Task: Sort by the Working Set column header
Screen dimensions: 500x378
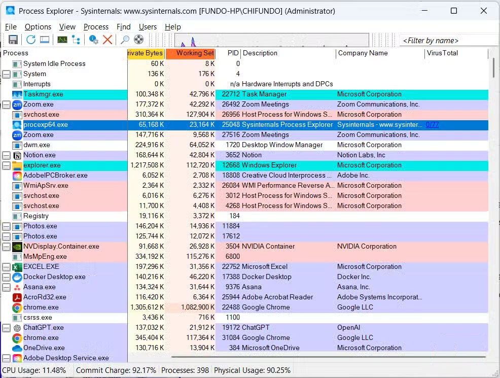Action: (x=191, y=53)
